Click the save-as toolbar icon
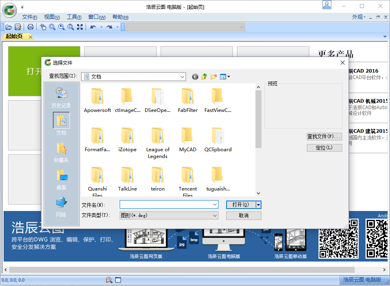The height and width of the screenshot is (286, 390). coord(18,27)
